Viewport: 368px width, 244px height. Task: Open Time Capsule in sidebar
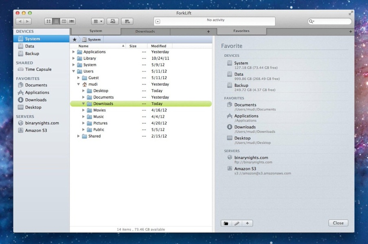point(41,70)
